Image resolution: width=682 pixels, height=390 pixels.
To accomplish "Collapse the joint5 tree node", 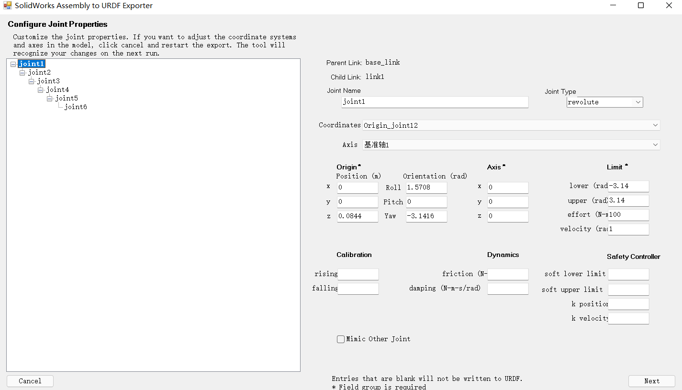I will 49,99.
